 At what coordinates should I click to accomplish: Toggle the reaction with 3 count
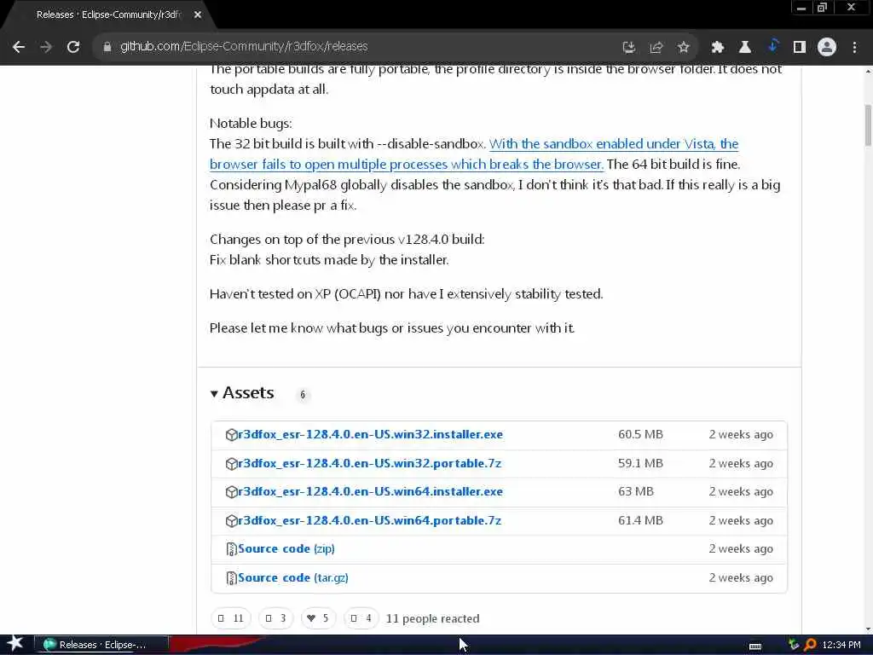point(275,618)
